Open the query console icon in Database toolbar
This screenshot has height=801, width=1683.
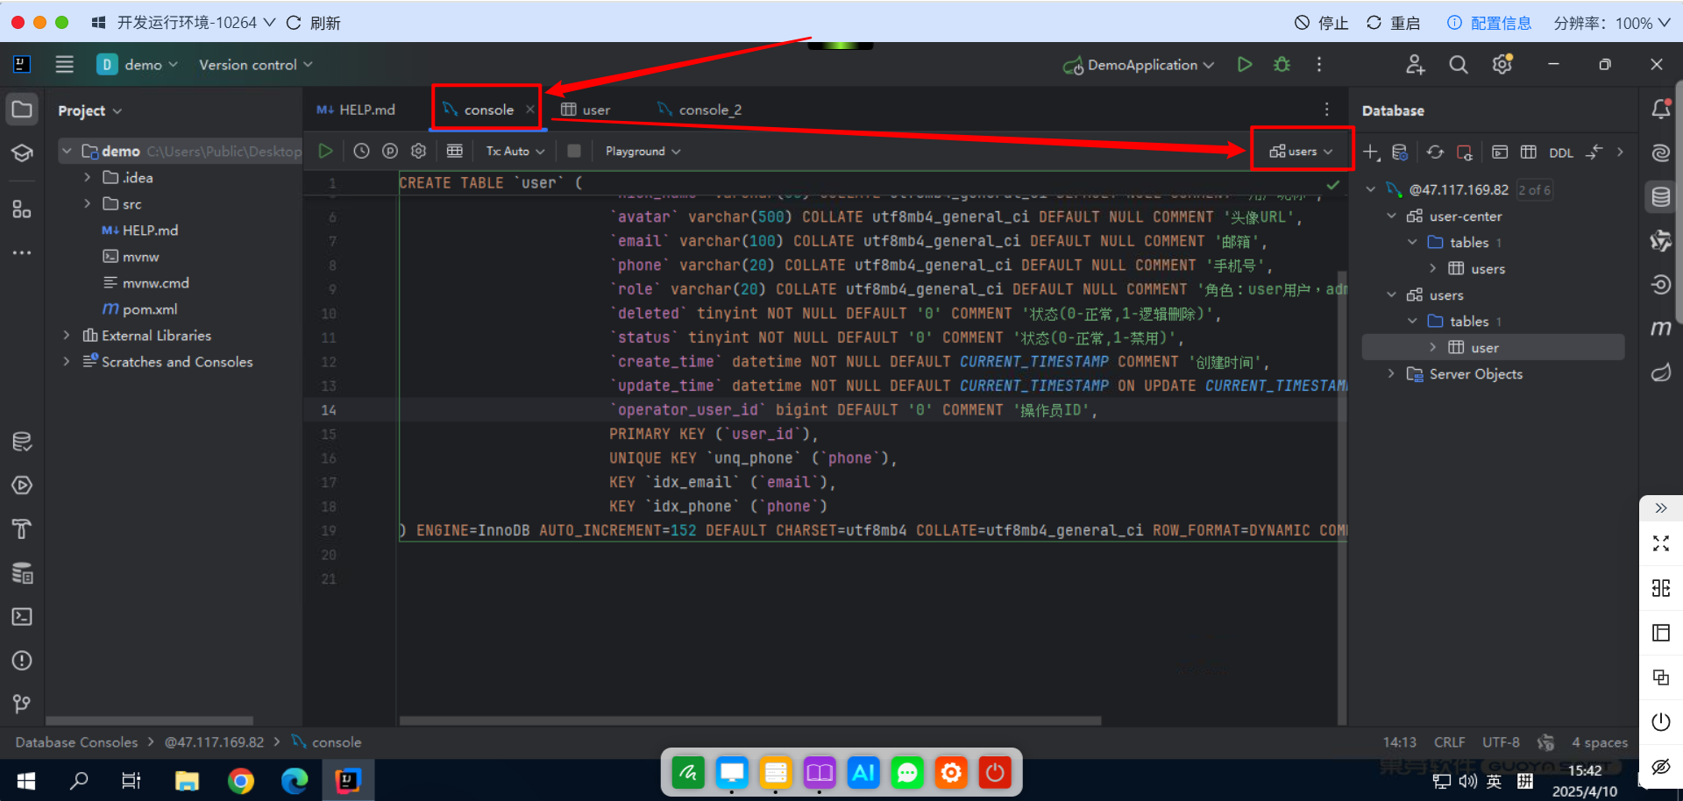1500,152
